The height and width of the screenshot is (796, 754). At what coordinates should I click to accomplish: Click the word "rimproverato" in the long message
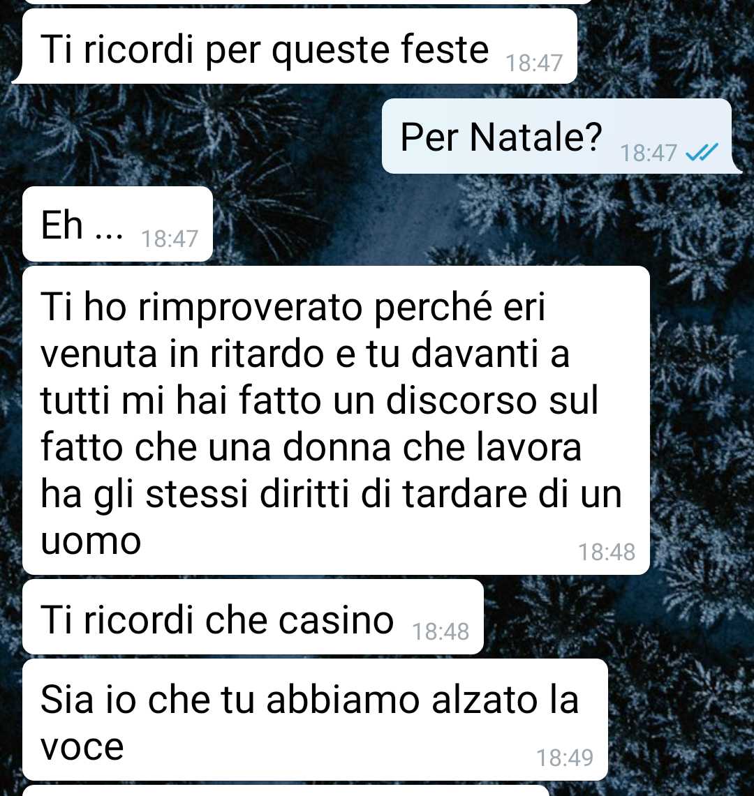250,308
